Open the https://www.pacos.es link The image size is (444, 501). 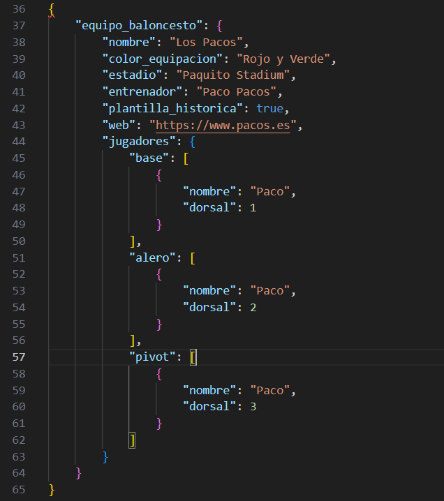click(223, 126)
